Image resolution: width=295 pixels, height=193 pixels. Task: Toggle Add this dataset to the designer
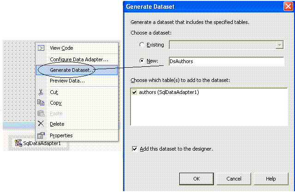[135, 149]
